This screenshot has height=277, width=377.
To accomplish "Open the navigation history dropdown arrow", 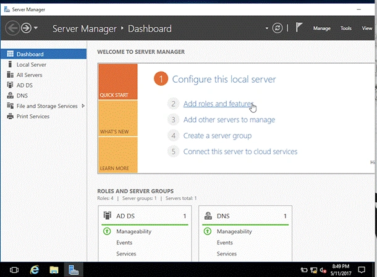I will pos(36,28).
